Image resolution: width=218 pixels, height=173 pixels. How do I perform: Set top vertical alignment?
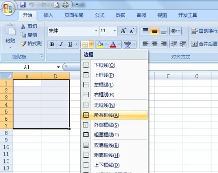pos(146,31)
